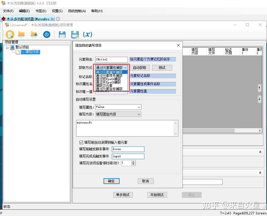Open the 自动控制(A) menu
This screenshot has width=267, height=216.
[77, 11]
